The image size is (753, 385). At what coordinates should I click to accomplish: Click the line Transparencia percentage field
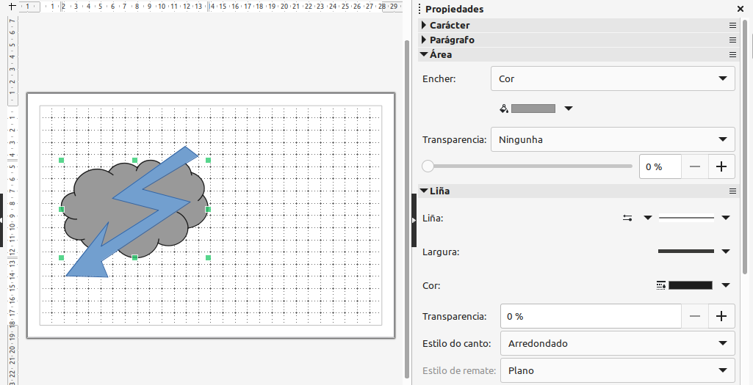(590, 316)
